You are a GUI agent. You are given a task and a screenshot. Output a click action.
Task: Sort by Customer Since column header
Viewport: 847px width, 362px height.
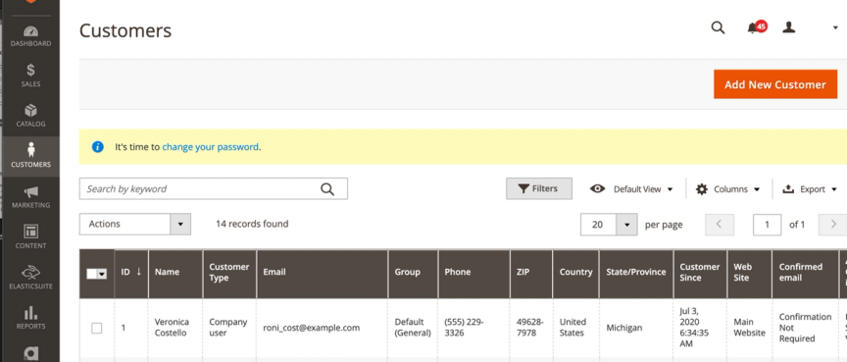(700, 273)
